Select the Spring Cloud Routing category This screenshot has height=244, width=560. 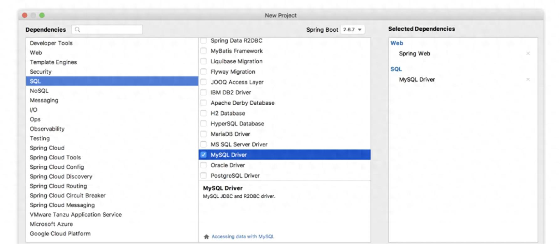click(x=112, y=186)
